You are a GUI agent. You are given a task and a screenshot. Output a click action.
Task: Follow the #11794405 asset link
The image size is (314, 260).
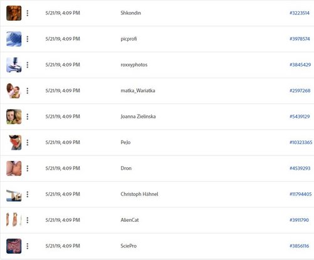click(x=300, y=194)
